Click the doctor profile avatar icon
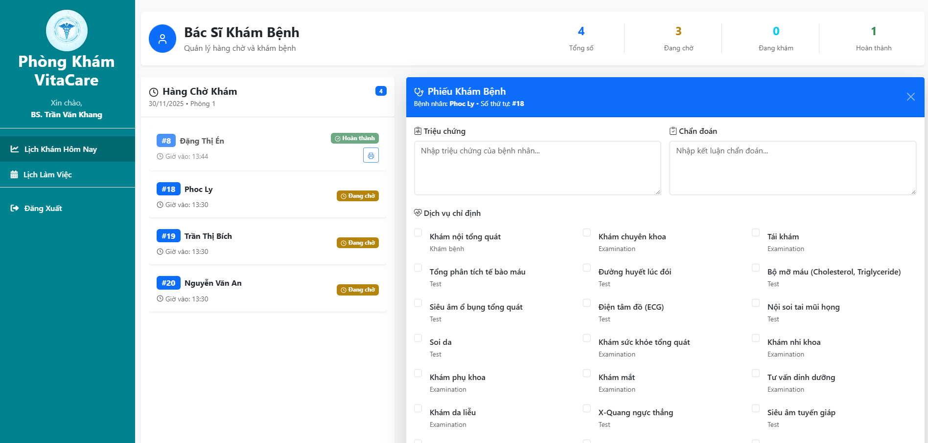The height and width of the screenshot is (443, 928). [x=162, y=39]
